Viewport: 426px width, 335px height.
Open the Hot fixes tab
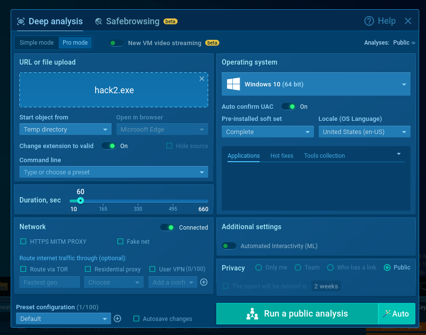[282, 156]
